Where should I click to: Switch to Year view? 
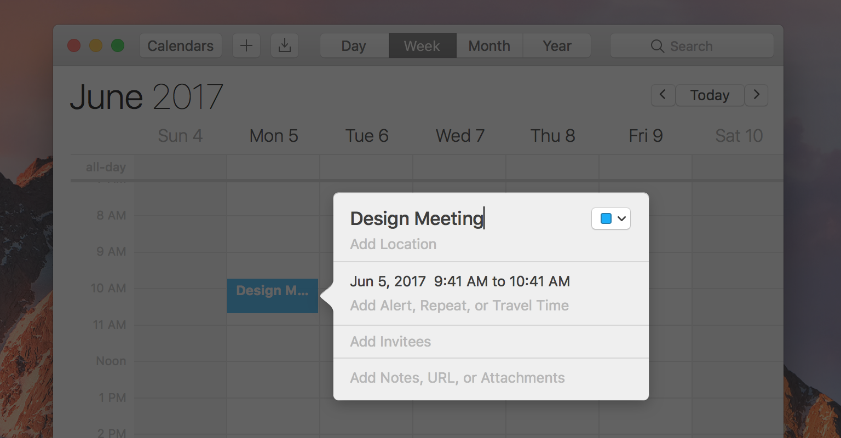tap(557, 46)
